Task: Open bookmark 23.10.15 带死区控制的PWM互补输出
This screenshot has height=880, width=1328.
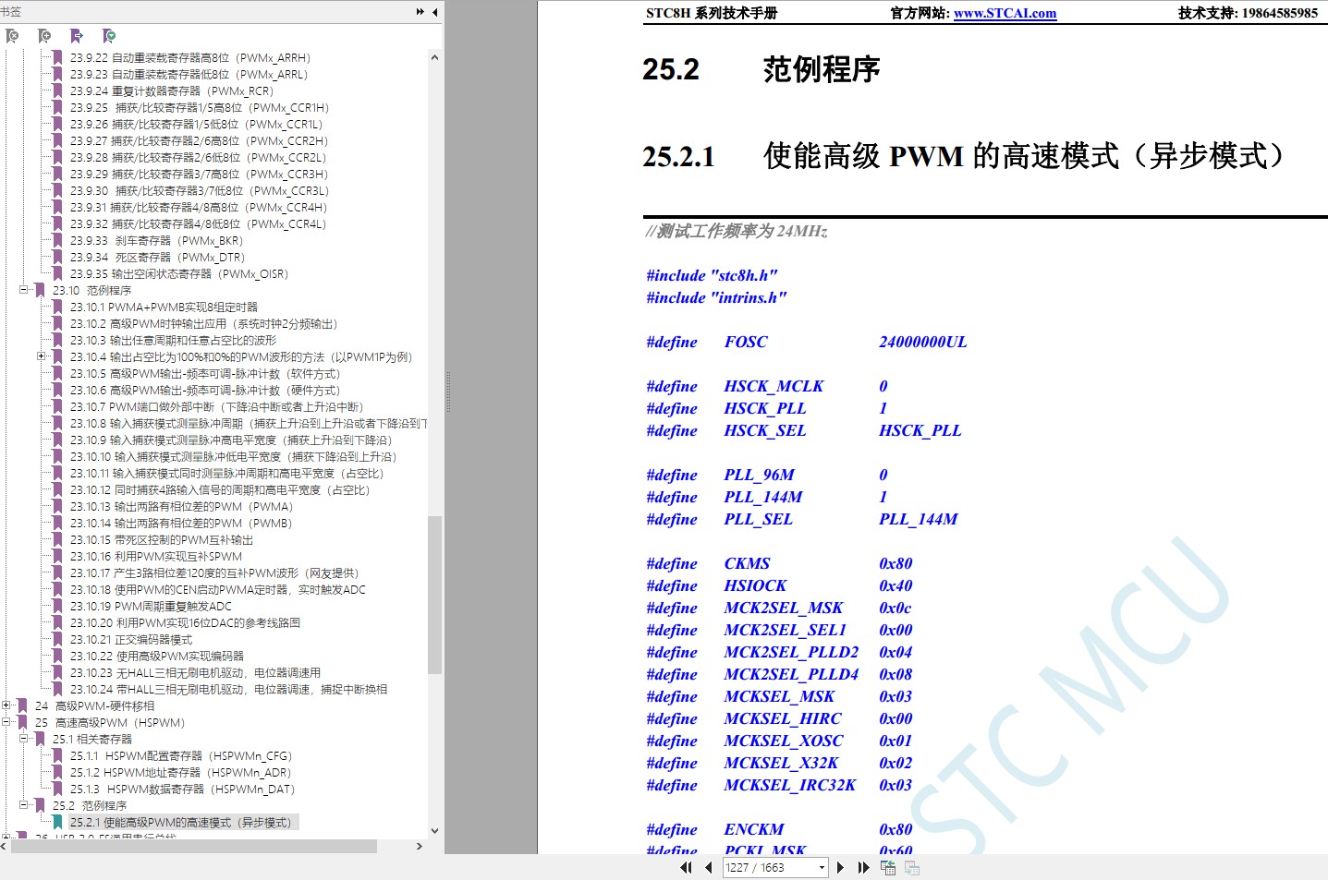Action: [x=161, y=539]
